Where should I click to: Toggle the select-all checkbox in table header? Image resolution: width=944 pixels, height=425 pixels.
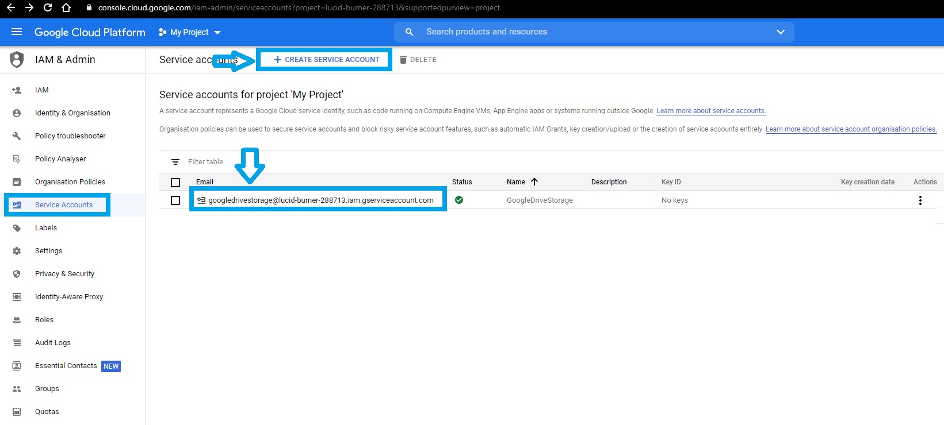(175, 183)
